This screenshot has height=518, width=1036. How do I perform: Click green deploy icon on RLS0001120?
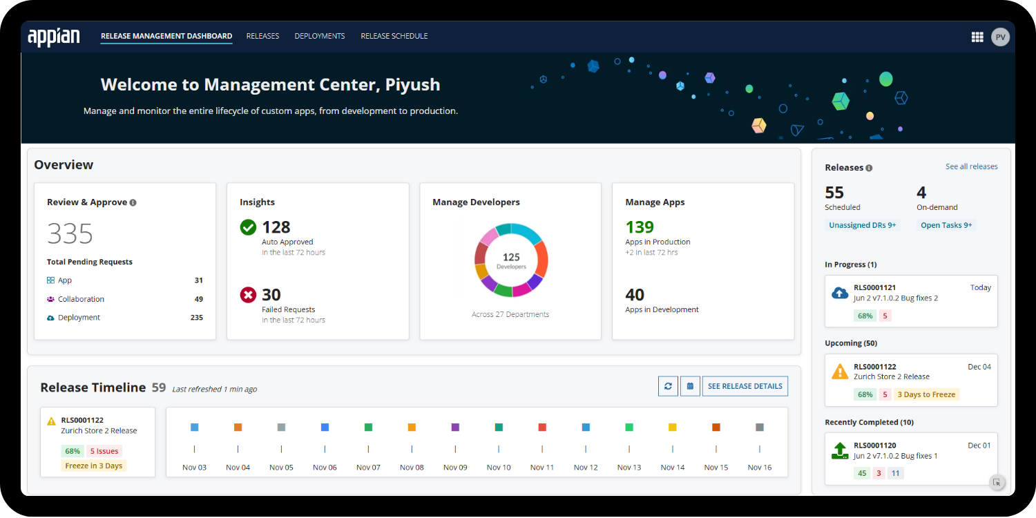(840, 451)
